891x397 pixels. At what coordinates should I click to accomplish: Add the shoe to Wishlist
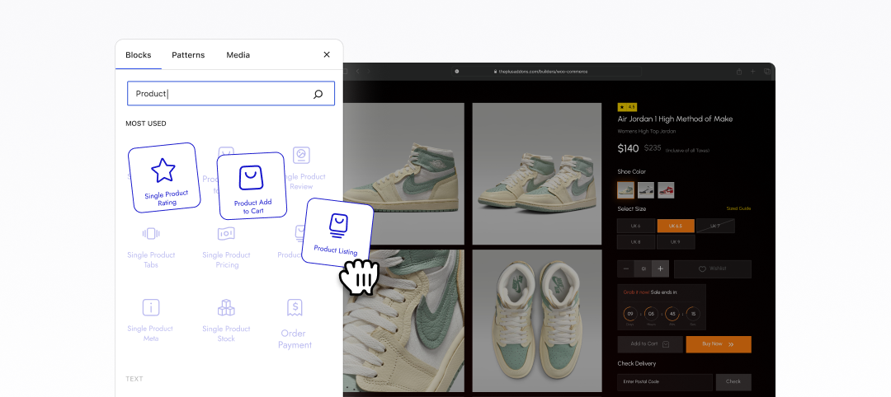713,269
